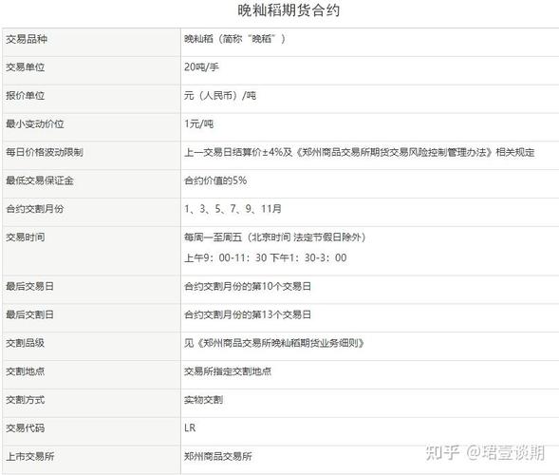Select the 合约交割月份 label
This screenshot has height=475, width=559.
[x=35, y=209]
